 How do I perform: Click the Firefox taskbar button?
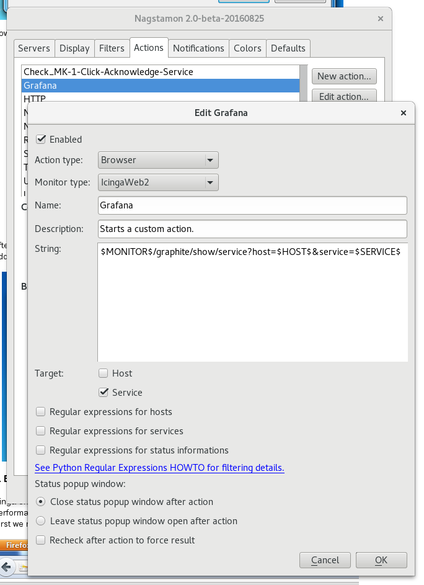[14, 545]
